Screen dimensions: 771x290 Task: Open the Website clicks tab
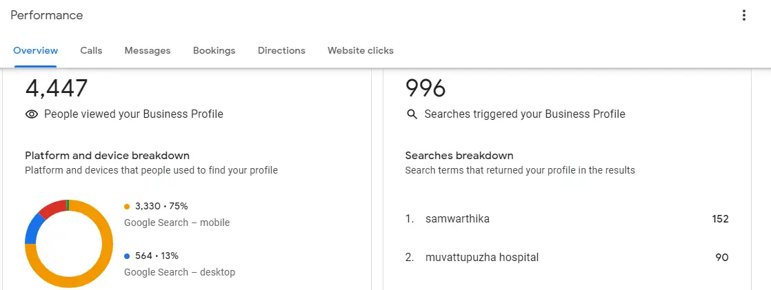[361, 50]
